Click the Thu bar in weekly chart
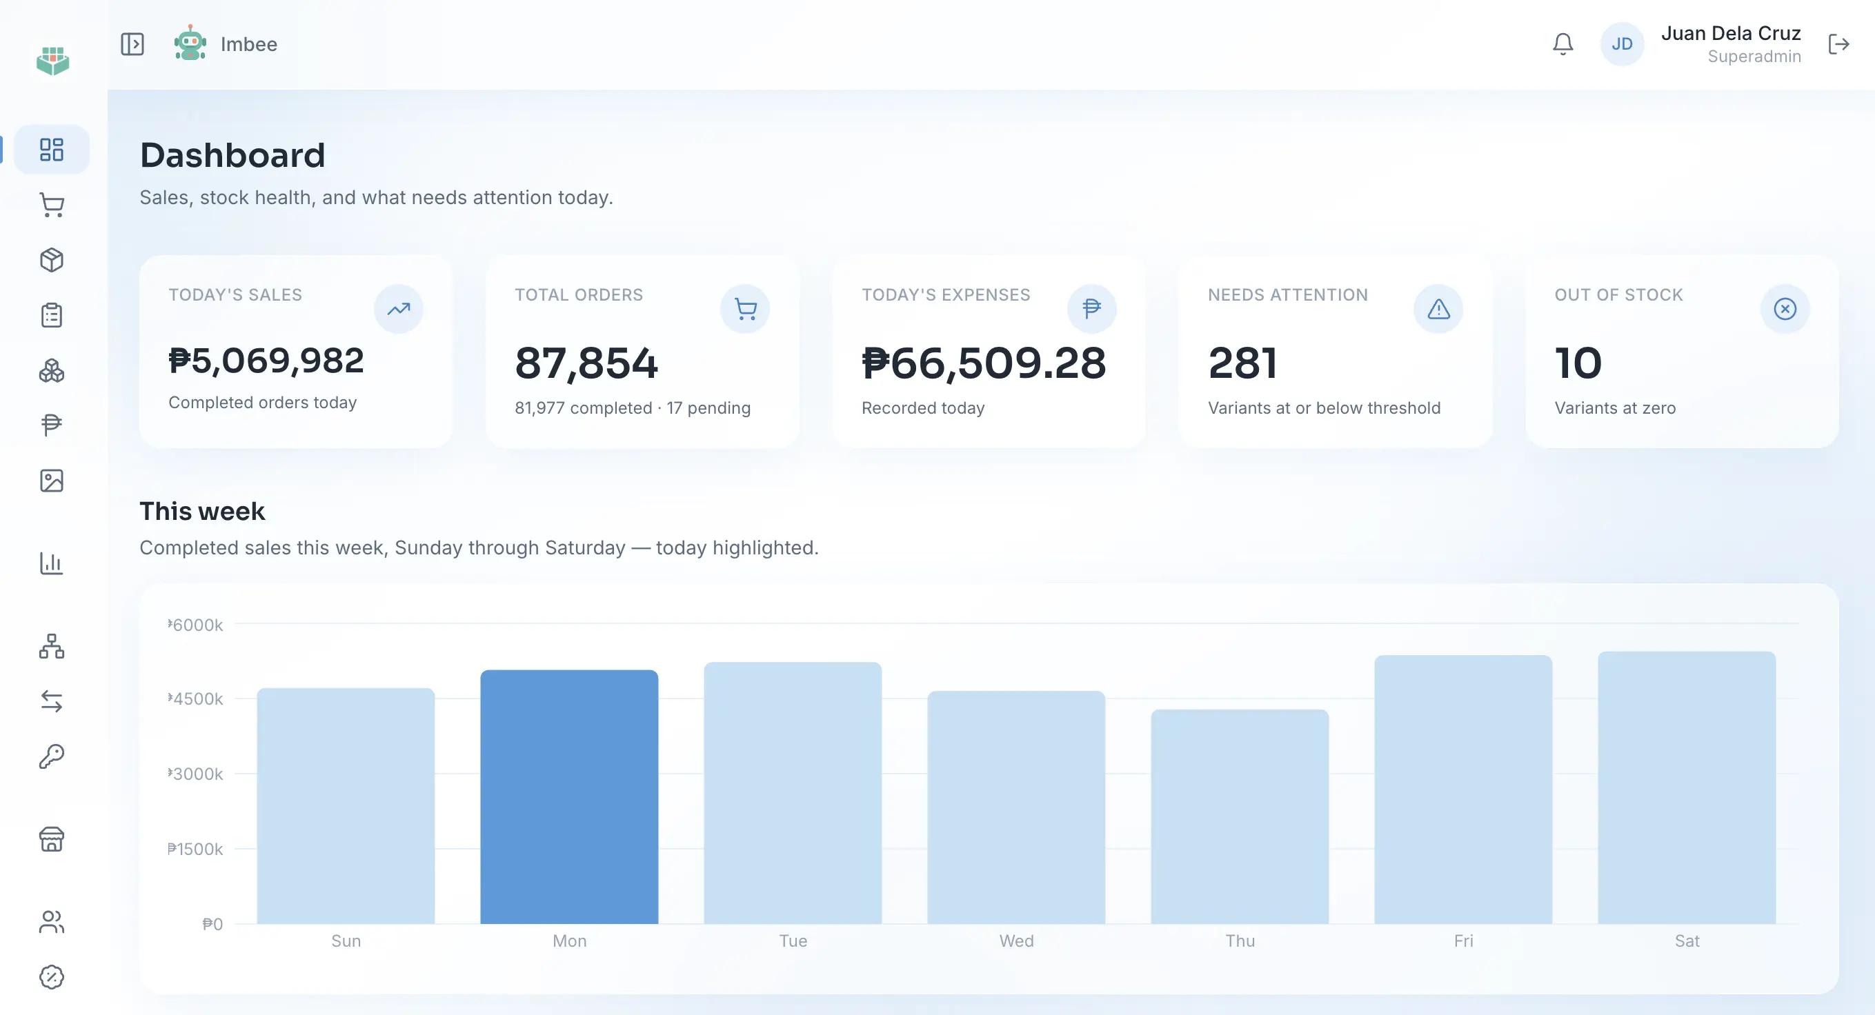 click(1240, 816)
